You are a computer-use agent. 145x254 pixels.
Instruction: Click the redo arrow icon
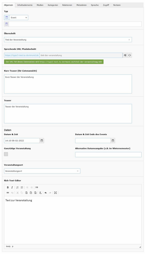click(50, 193)
